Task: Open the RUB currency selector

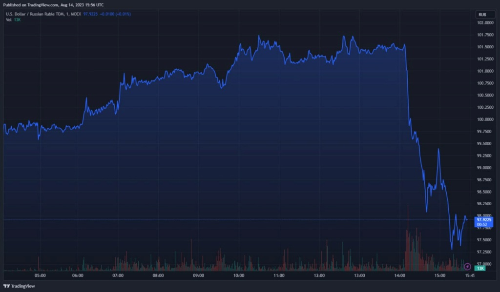Action: tap(485, 15)
